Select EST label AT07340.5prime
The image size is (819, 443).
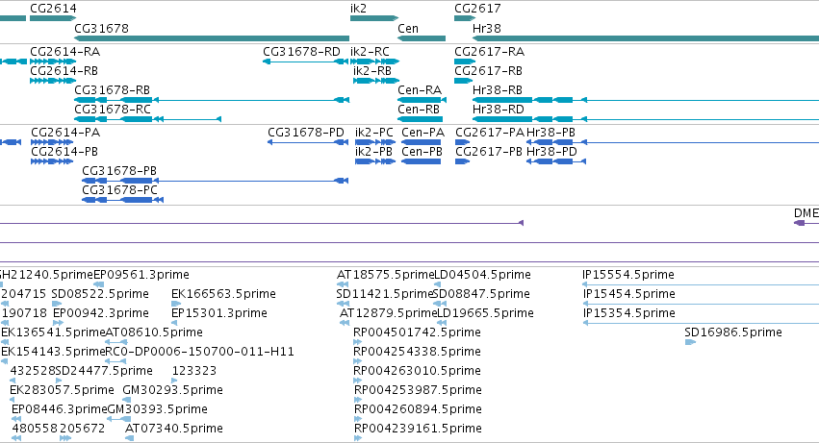click(174, 430)
